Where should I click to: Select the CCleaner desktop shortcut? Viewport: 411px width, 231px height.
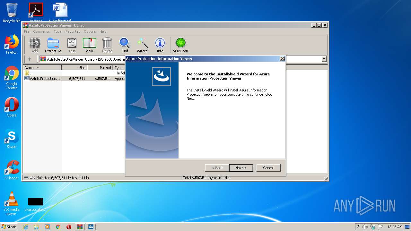pyautogui.click(x=12, y=170)
